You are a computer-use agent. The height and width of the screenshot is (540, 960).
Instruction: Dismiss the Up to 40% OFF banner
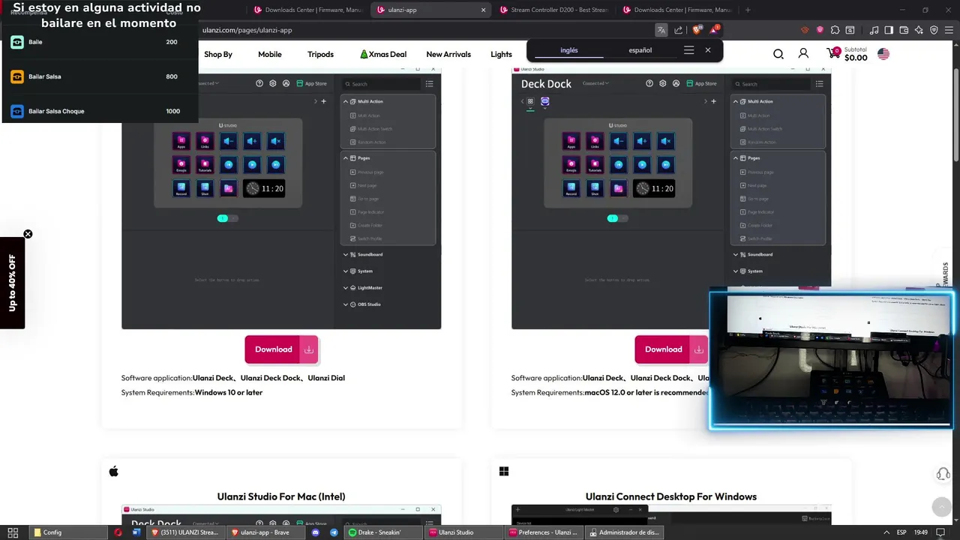[28, 234]
